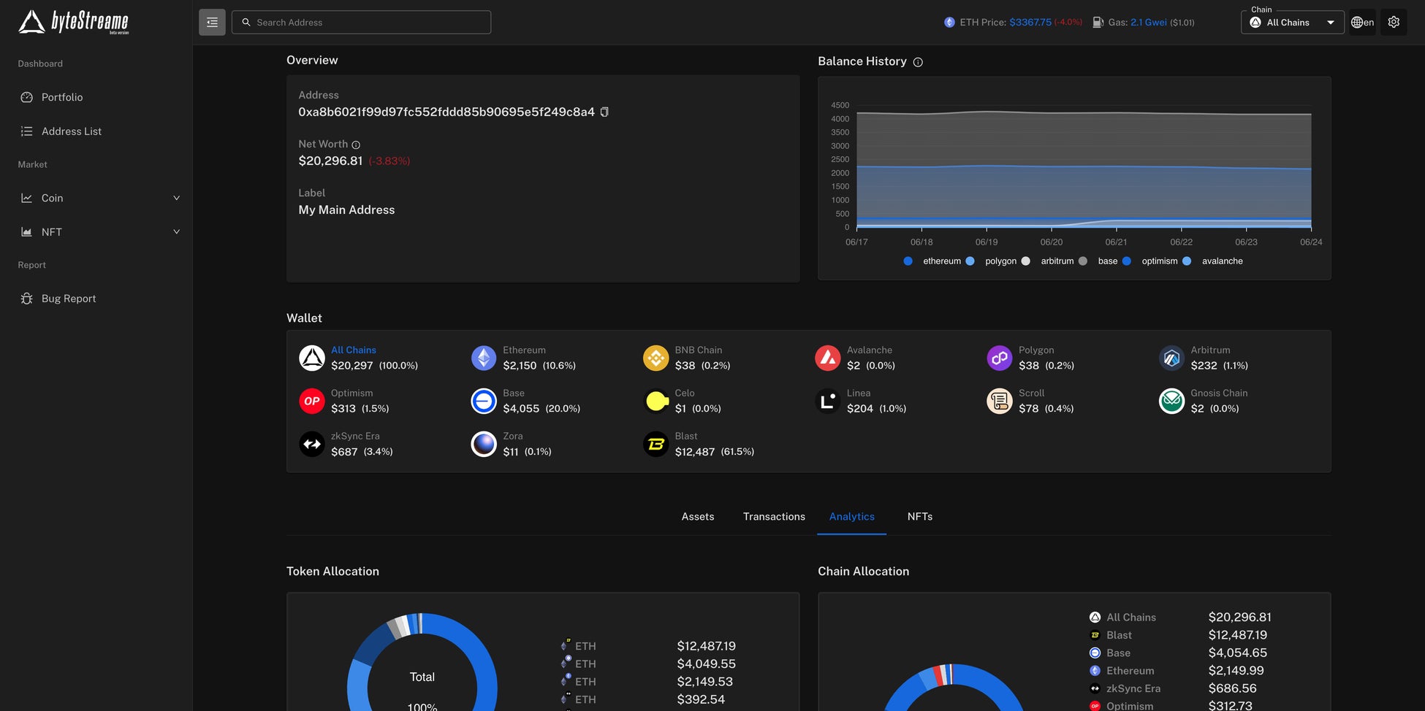
Task: Copy the wallet address icon
Action: tap(604, 112)
